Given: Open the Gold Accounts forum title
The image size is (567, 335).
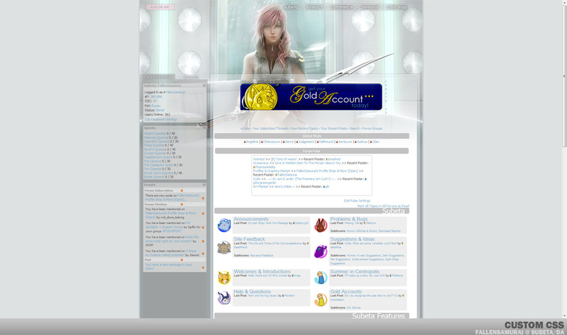Looking at the screenshot, I should click(346, 292).
